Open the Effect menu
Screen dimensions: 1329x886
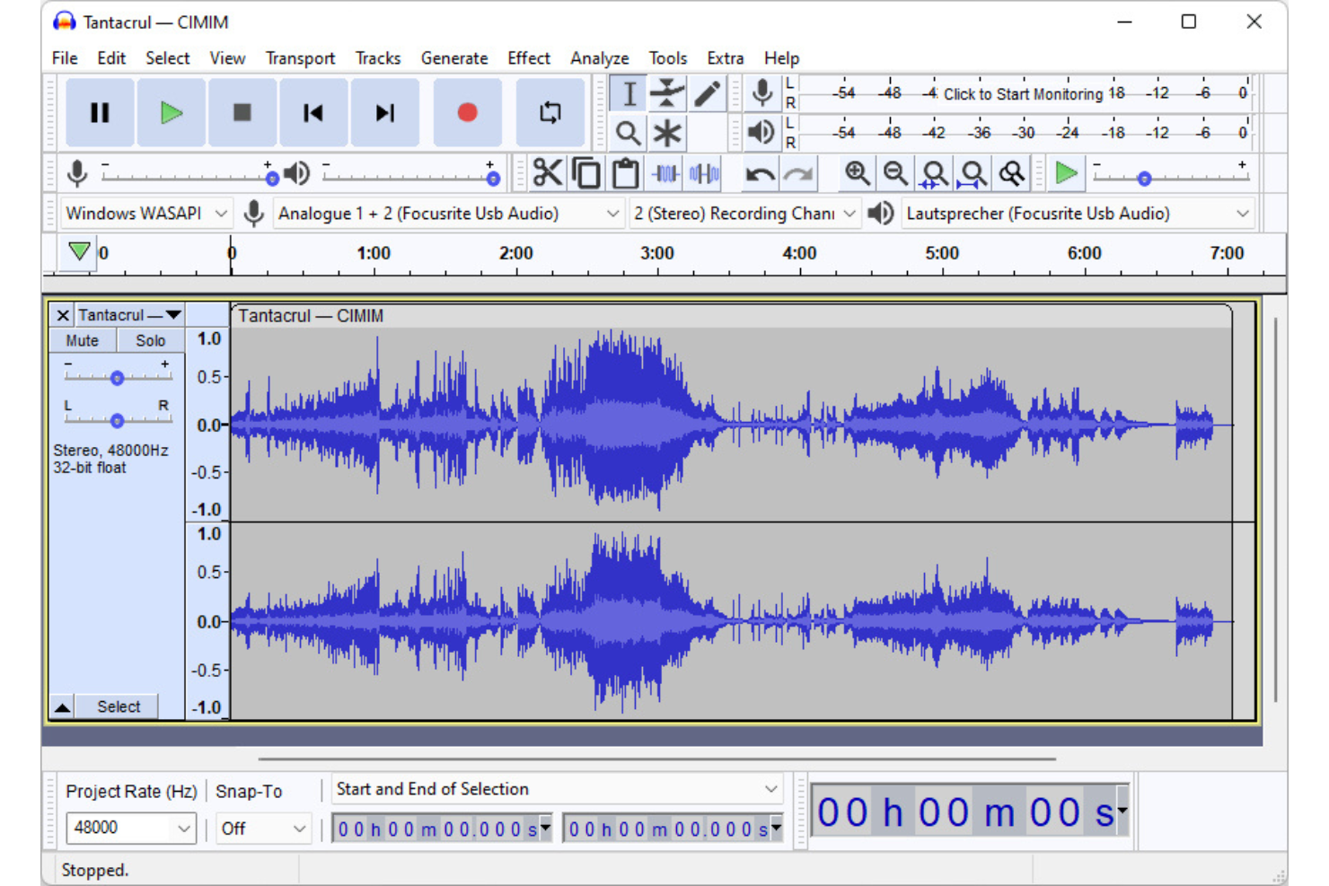(x=529, y=58)
